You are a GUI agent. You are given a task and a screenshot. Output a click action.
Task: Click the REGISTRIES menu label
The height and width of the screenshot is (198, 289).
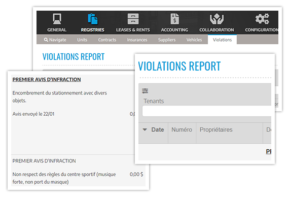[92, 30]
